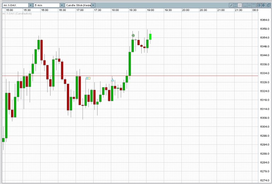Click the 6319.0 price axis label

265,100
